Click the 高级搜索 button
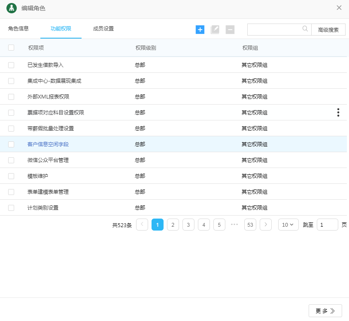 pyautogui.click(x=328, y=30)
